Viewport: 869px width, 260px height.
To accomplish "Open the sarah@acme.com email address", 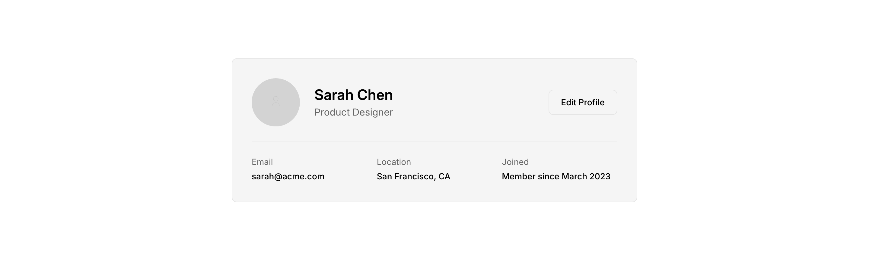I will 288,177.
